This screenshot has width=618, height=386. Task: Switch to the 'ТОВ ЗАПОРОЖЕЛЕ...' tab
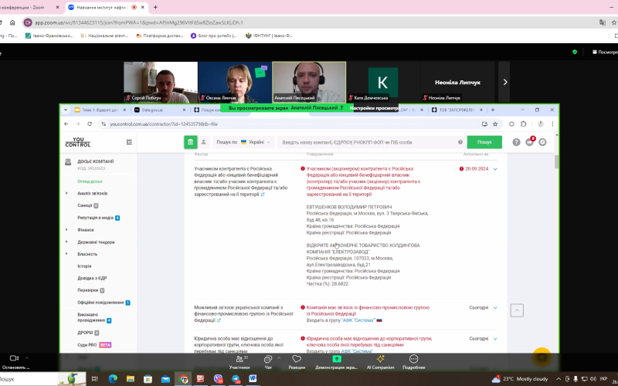click(x=457, y=110)
